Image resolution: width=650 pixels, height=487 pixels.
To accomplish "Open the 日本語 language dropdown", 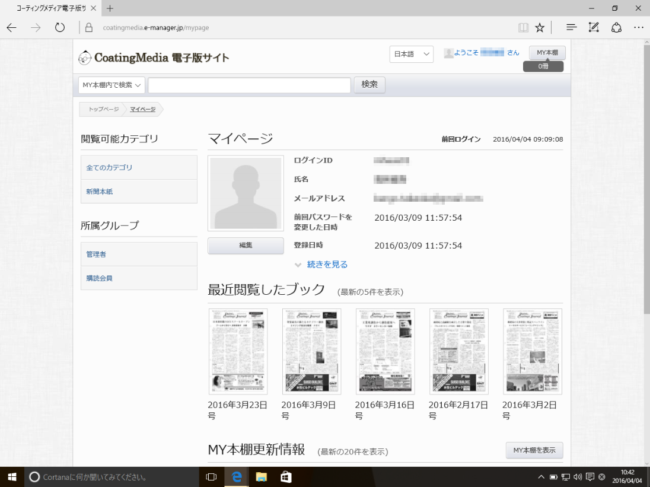I will pyautogui.click(x=412, y=54).
